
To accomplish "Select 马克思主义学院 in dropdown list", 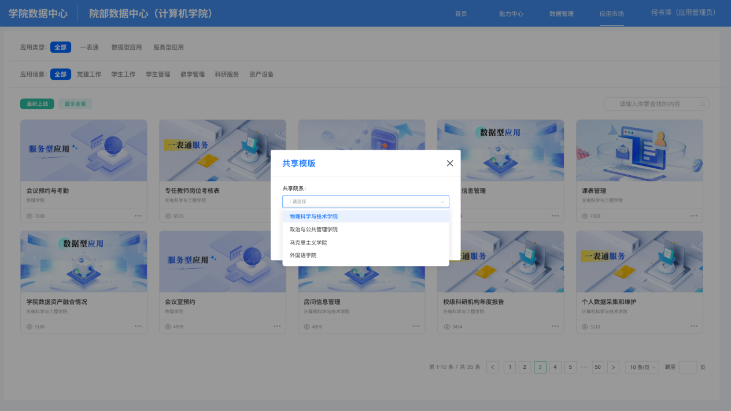I will 365,243.
